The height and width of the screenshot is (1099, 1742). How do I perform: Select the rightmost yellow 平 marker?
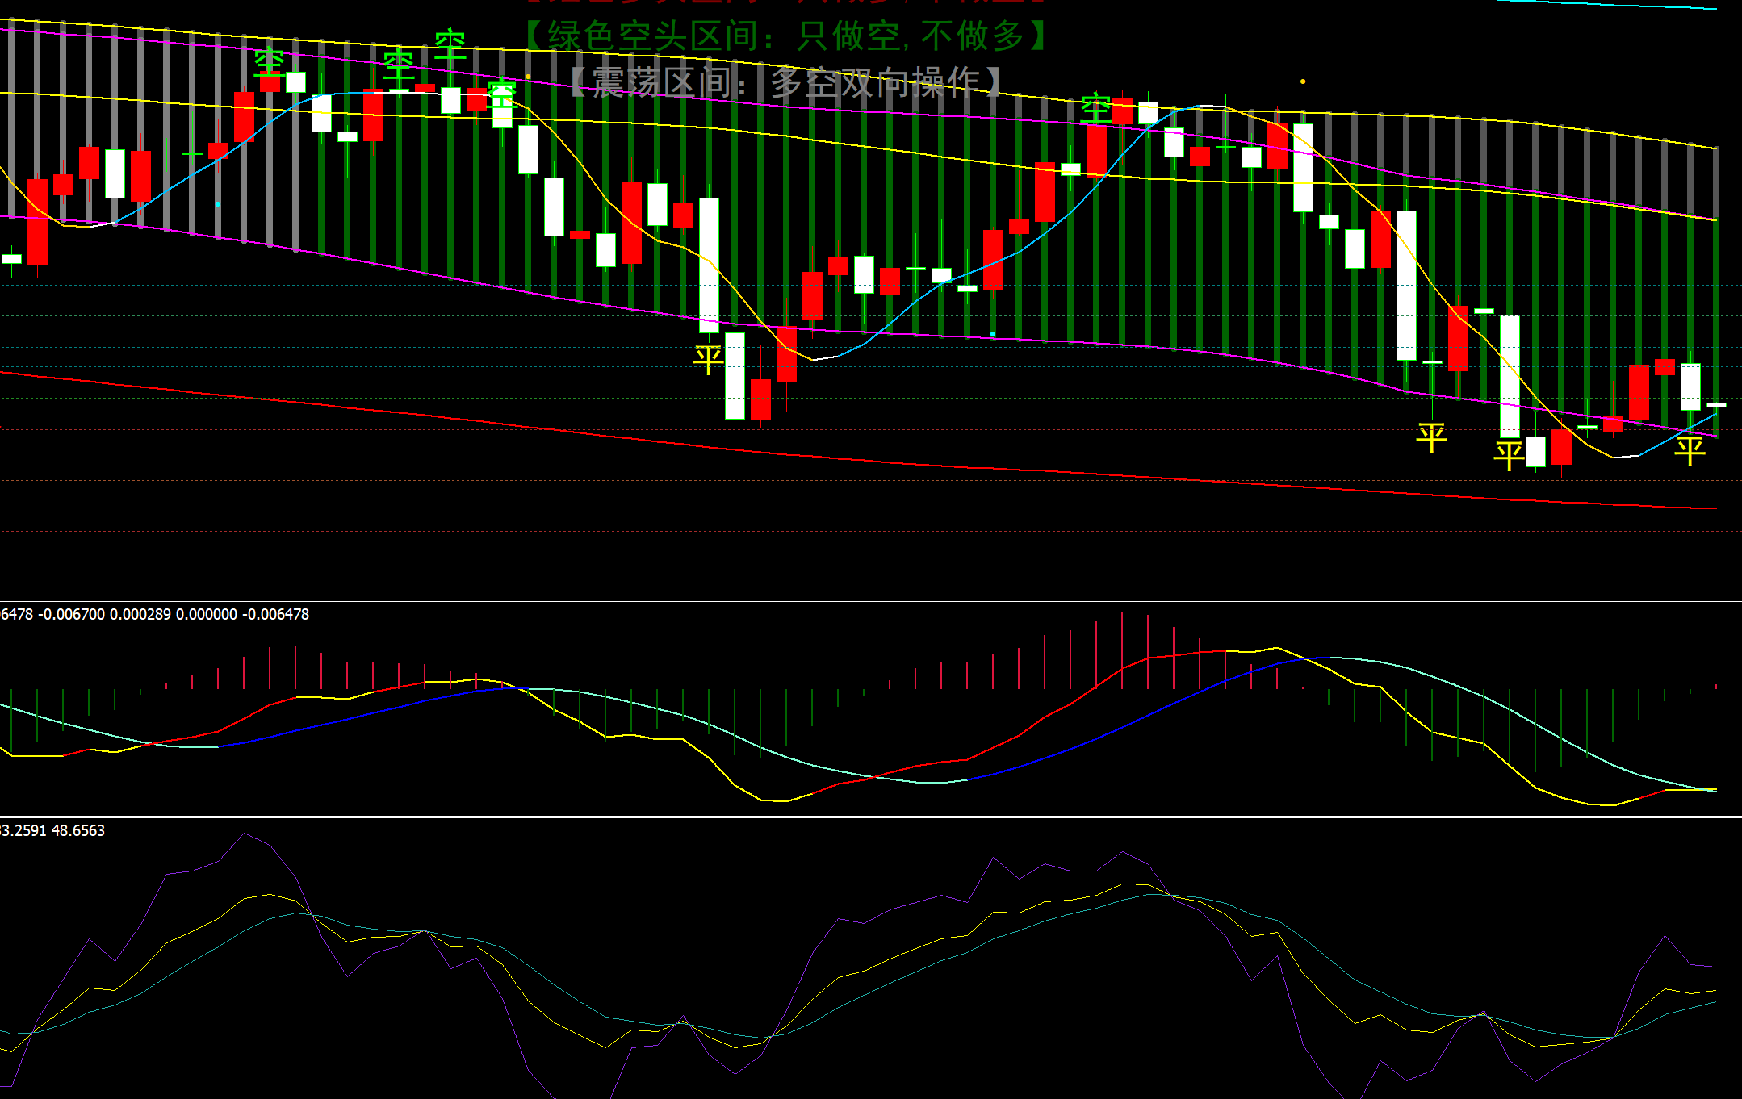(1689, 450)
